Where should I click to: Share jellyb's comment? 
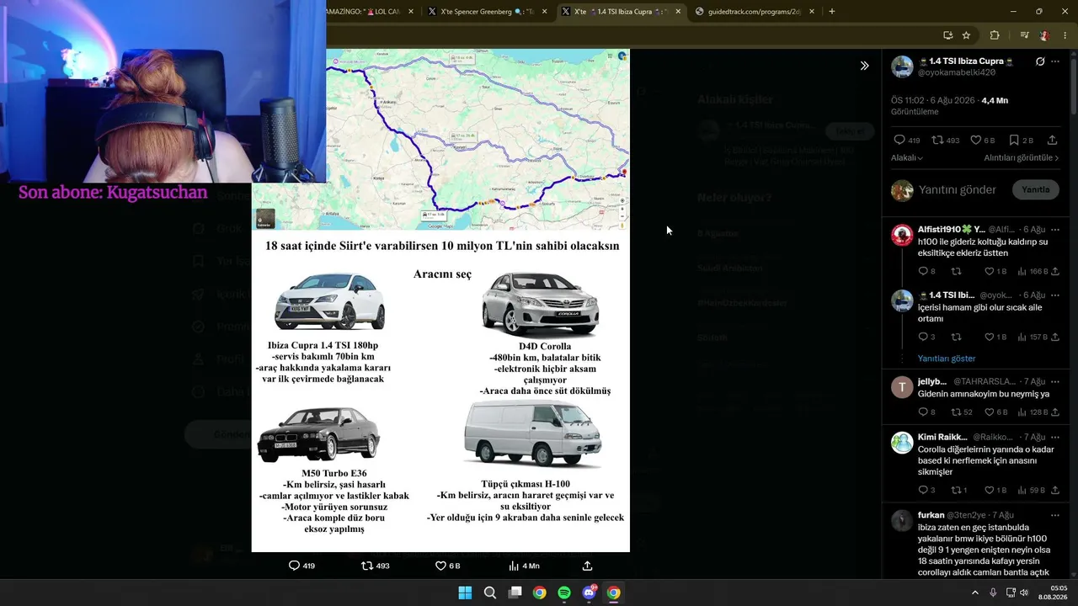point(1055,412)
